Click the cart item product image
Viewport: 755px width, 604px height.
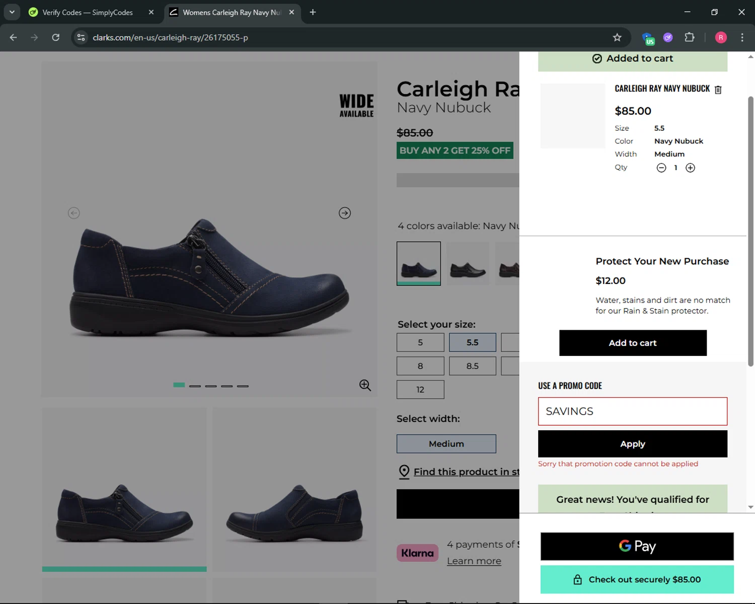(573, 116)
